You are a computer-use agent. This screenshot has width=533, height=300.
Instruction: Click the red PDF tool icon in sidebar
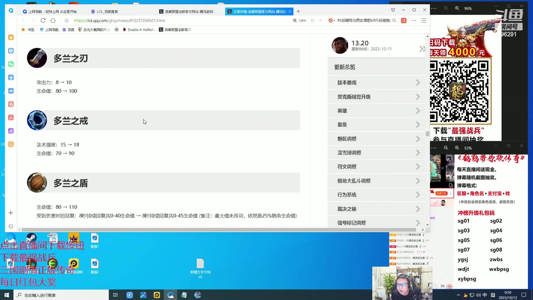click(x=11, y=117)
